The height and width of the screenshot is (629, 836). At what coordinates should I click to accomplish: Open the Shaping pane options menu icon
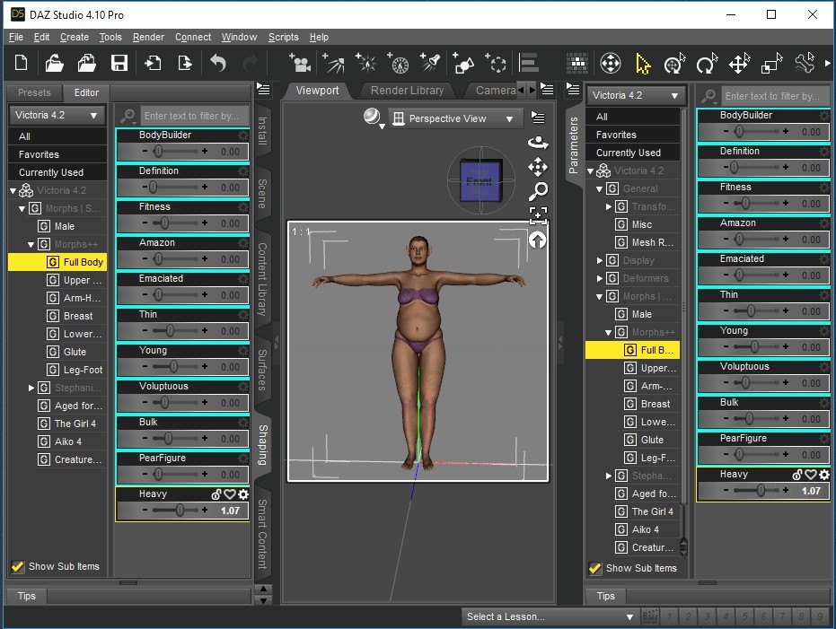[263, 89]
